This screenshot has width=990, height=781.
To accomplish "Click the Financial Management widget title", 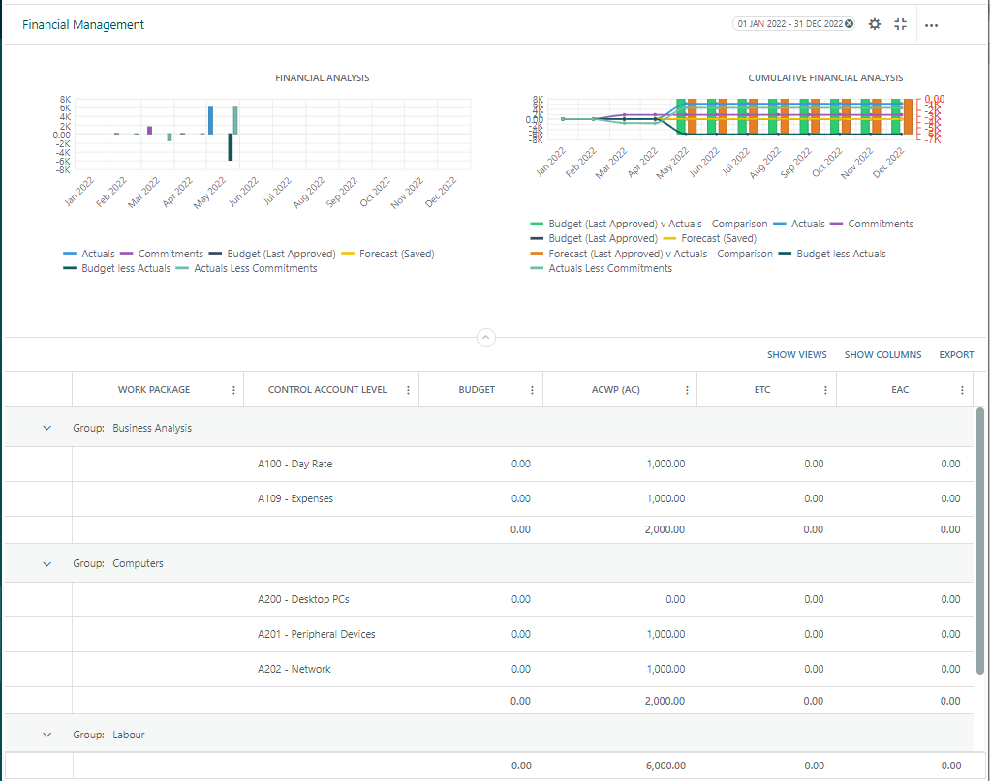I will [x=83, y=24].
